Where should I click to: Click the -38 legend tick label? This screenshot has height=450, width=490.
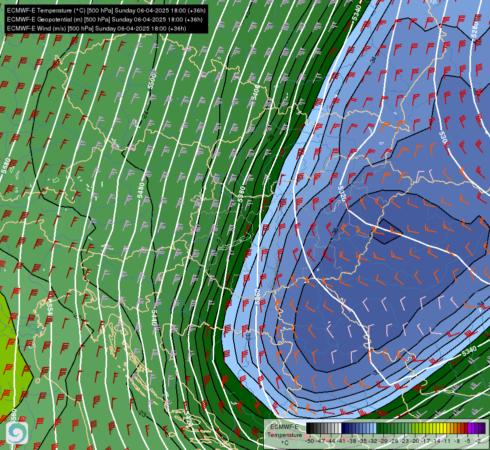tap(352, 441)
